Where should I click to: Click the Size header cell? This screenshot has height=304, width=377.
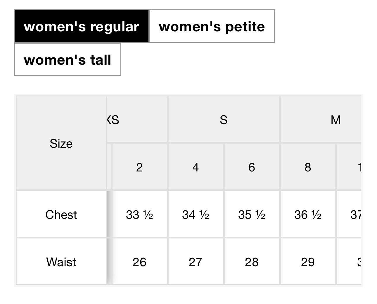tap(61, 143)
